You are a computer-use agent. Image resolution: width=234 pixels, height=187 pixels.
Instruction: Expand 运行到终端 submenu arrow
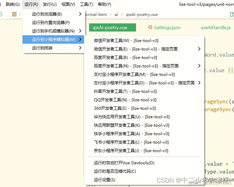point(80,48)
